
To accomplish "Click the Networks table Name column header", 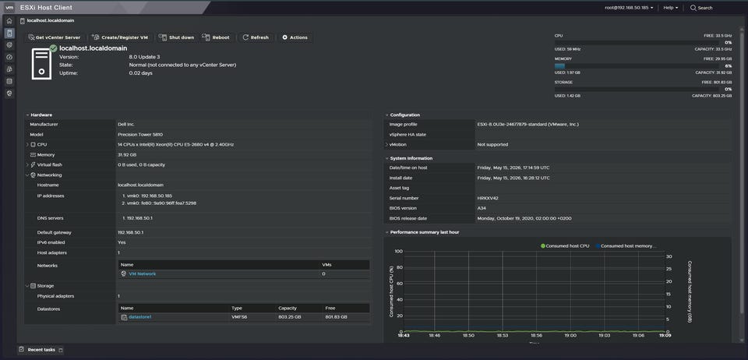I will 220,265.
